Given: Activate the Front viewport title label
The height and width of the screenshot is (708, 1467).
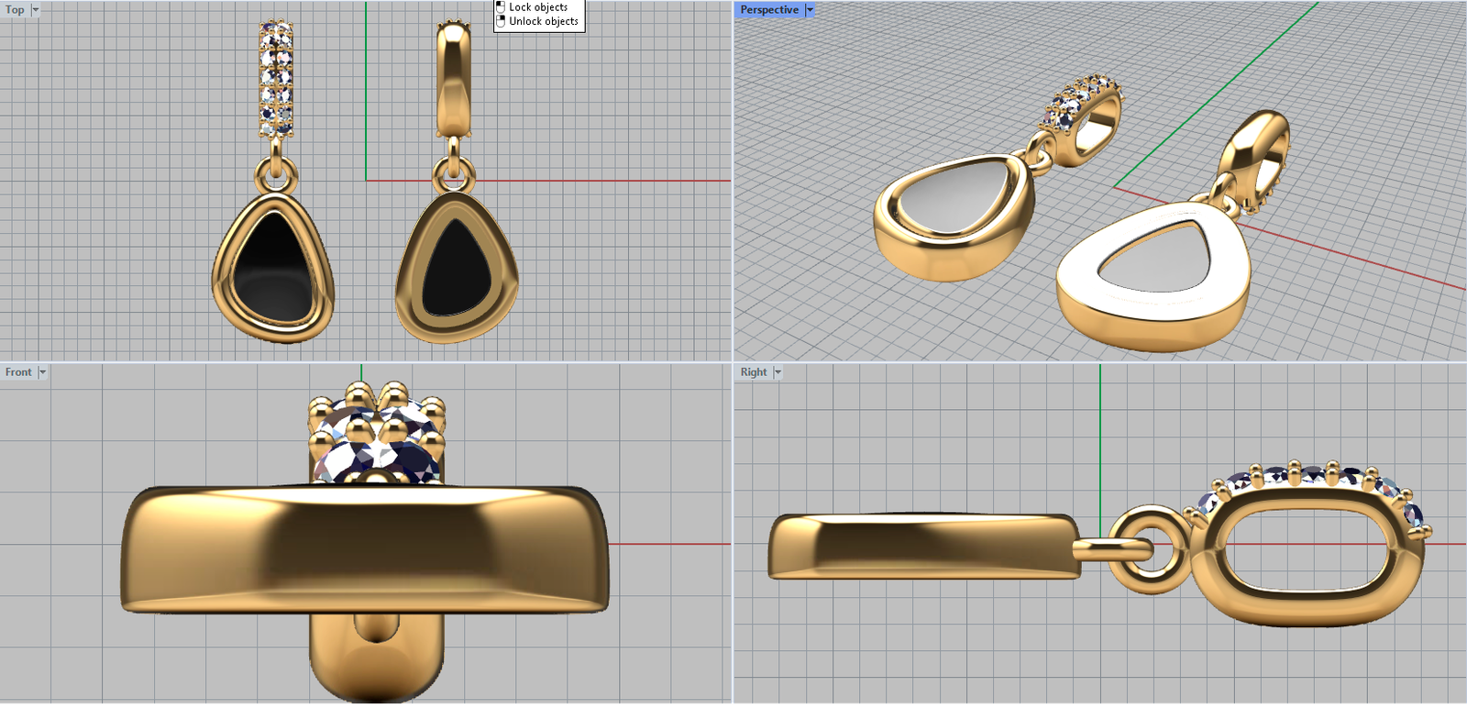Looking at the screenshot, I should pos(18,372).
